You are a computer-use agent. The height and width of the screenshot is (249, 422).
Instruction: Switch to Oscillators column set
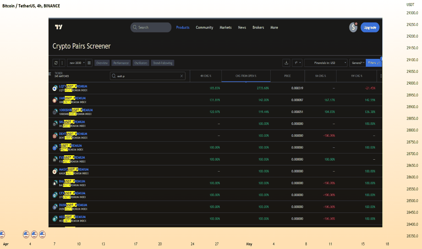(141, 63)
